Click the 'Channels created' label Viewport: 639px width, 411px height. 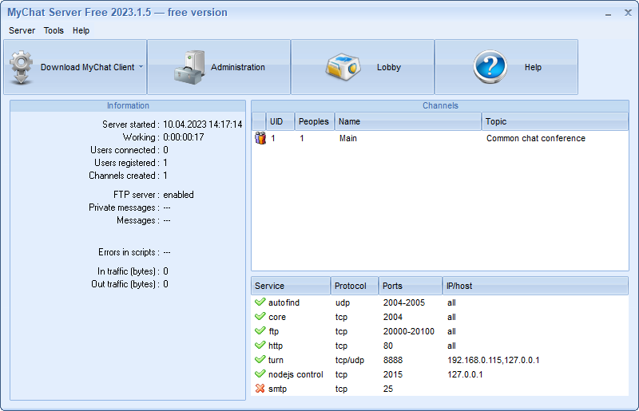point(125,176)
